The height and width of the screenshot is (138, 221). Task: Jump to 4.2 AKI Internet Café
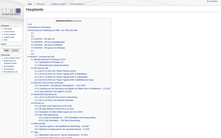click(39, 68)
